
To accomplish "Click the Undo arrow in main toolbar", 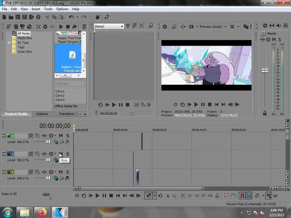I will pyautogui.click(x=71, y=17).
